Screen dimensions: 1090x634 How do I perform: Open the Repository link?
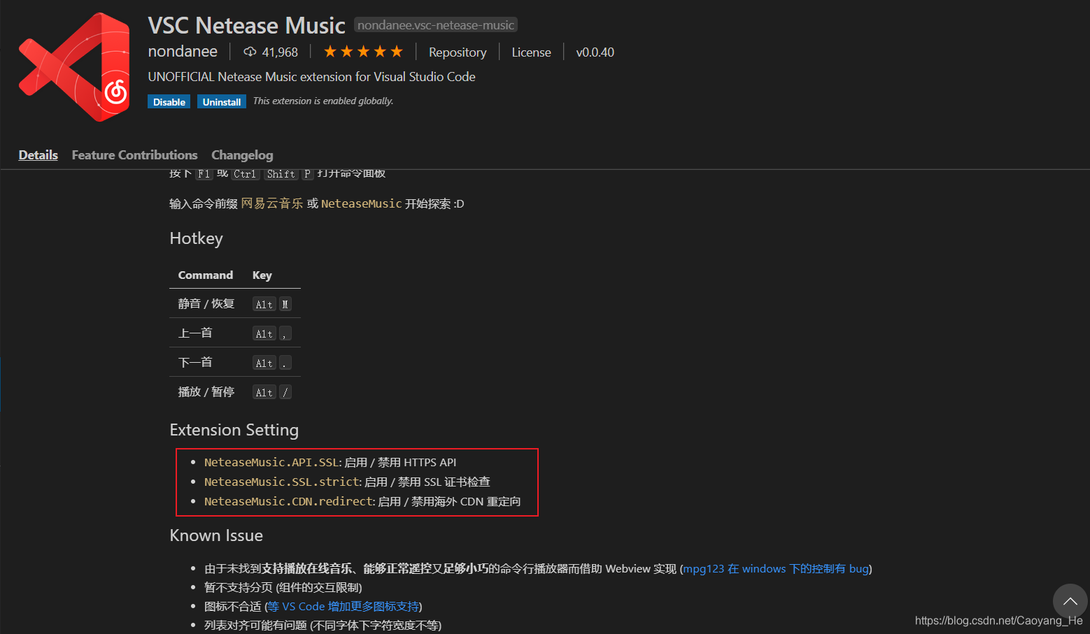pos(458,52)
